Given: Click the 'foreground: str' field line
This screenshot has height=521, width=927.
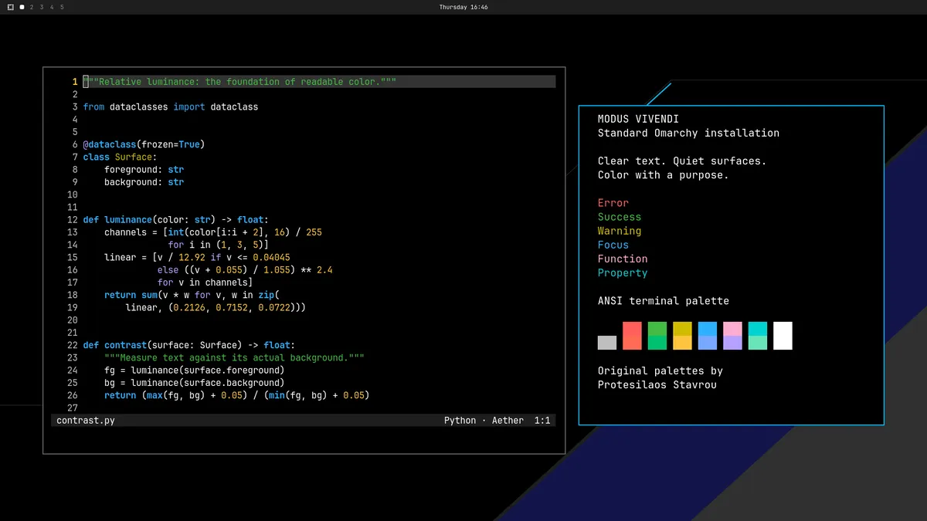Looking at the screenshot, I should 144,169.
